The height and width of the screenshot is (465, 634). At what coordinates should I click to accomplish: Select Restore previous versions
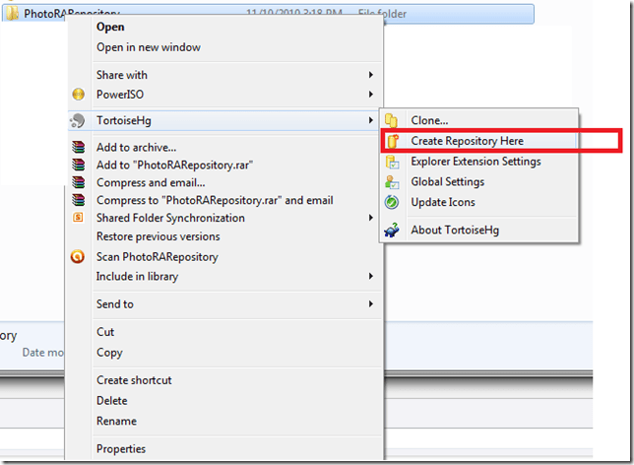click(158, 236)
